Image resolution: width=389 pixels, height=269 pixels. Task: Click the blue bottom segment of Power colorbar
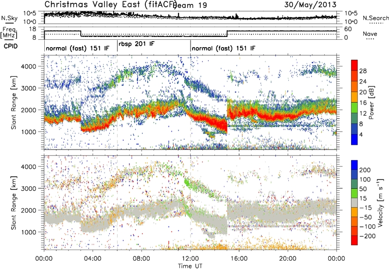tap(354, 139)
